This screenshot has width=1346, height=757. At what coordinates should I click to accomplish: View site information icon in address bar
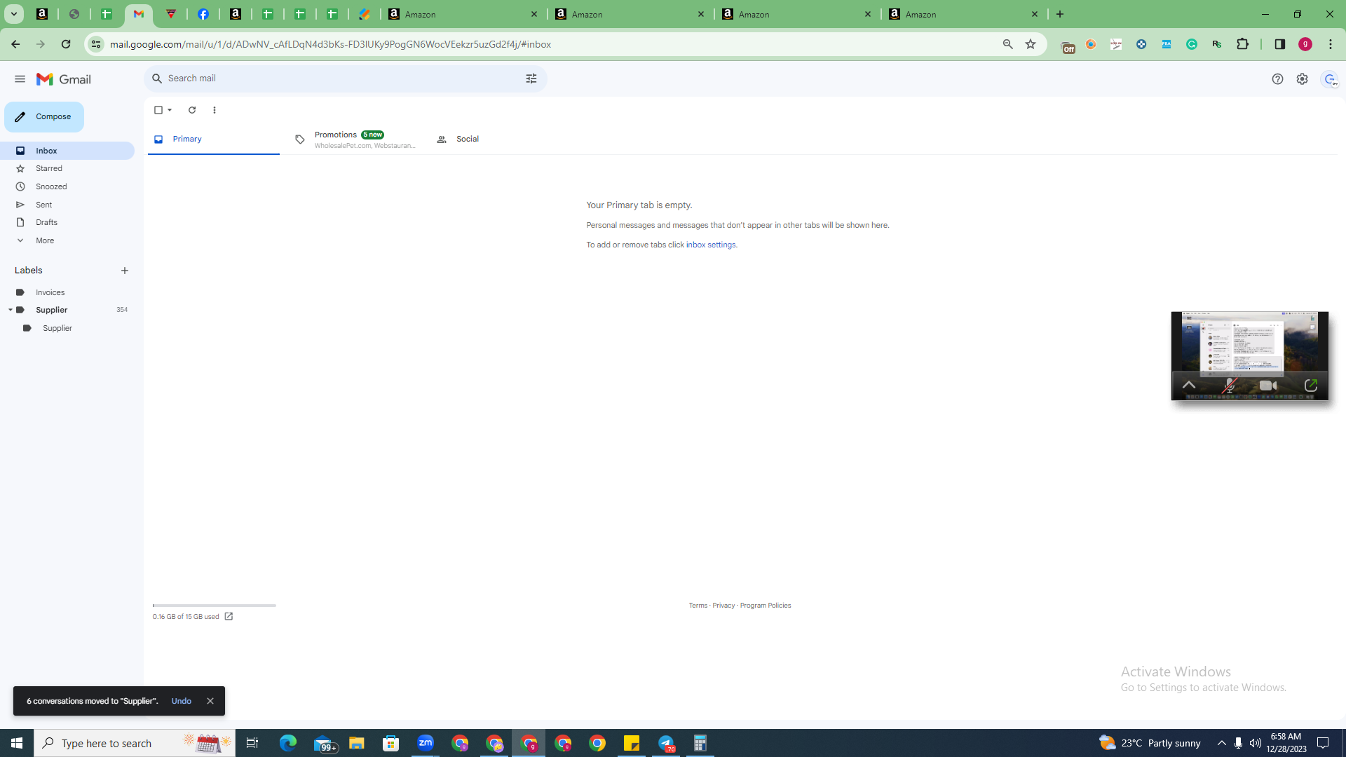(x=96, y=44)
